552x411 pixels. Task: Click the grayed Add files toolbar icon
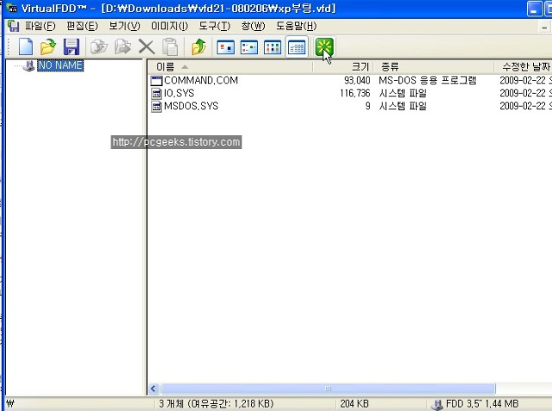coord(99,47)
